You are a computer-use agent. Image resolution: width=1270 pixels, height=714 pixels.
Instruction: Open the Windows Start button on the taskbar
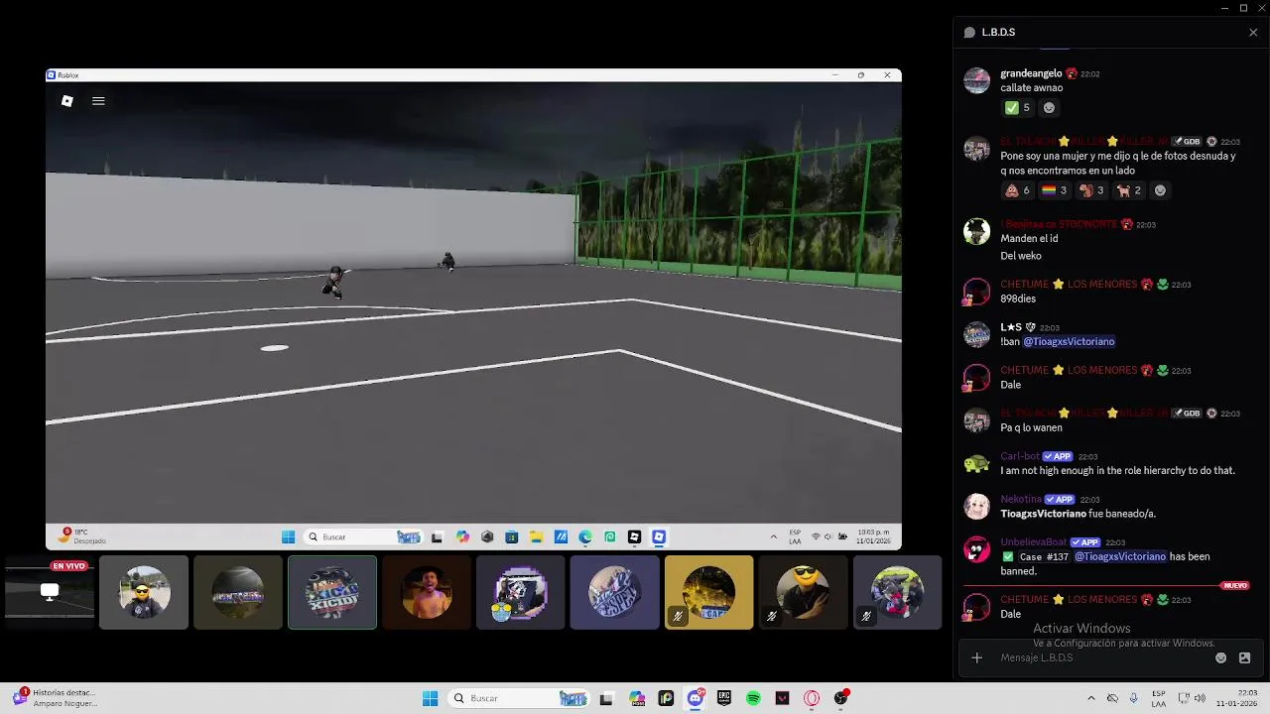pyautogui.click(x=430, y=698)
